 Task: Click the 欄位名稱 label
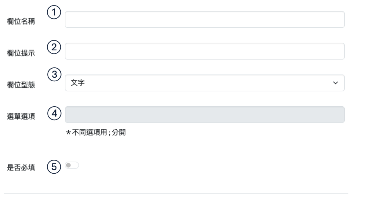[x=21, y=21]
